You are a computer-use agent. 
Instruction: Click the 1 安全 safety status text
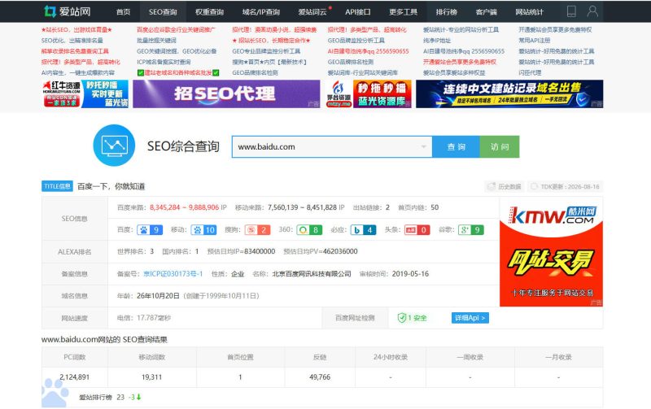(417, 318)
